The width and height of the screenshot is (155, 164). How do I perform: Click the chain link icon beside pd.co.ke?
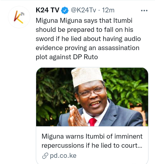click(x=45, y=156)
